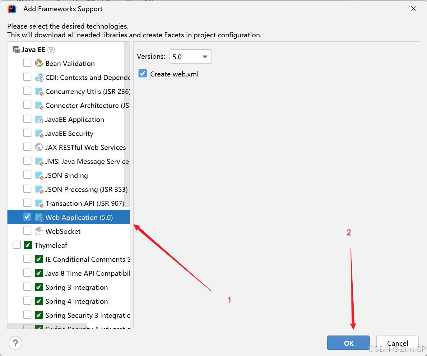Select the Java EE (9) group header
427x356 pixels.
68,49
